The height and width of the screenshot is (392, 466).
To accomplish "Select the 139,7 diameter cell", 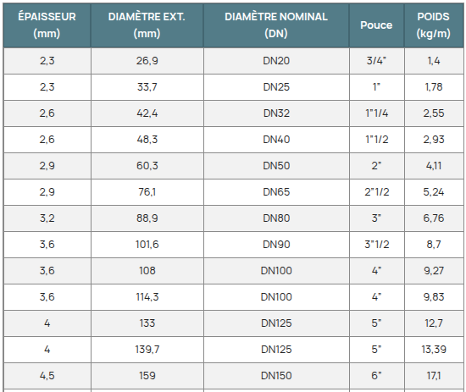I will 147,350.
